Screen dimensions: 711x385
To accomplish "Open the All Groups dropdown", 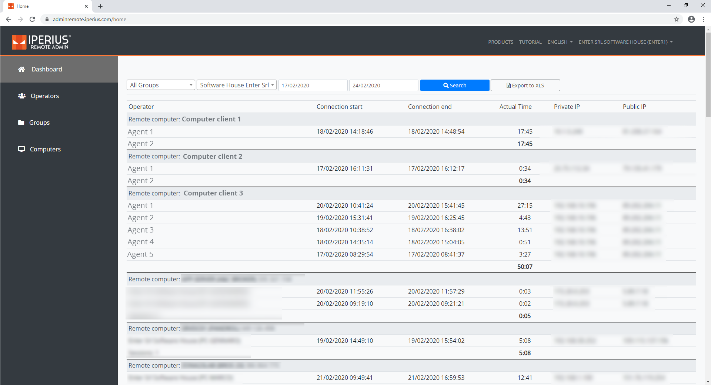I will [x=161, y=85].
